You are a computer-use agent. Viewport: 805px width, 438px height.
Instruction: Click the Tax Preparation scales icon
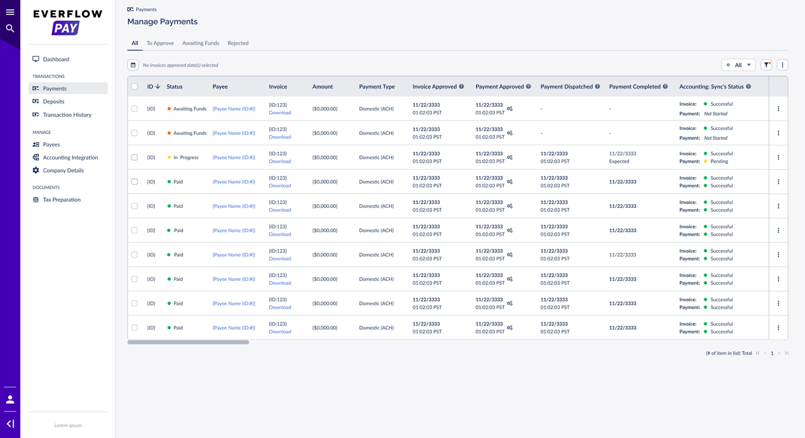click(x=36, y=200)
